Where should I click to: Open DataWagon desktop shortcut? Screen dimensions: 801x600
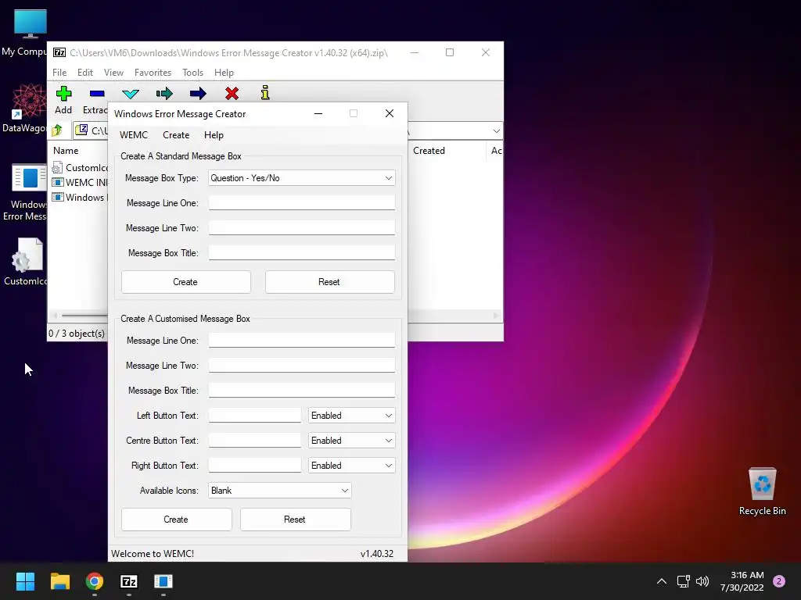[x=29, y=108]
